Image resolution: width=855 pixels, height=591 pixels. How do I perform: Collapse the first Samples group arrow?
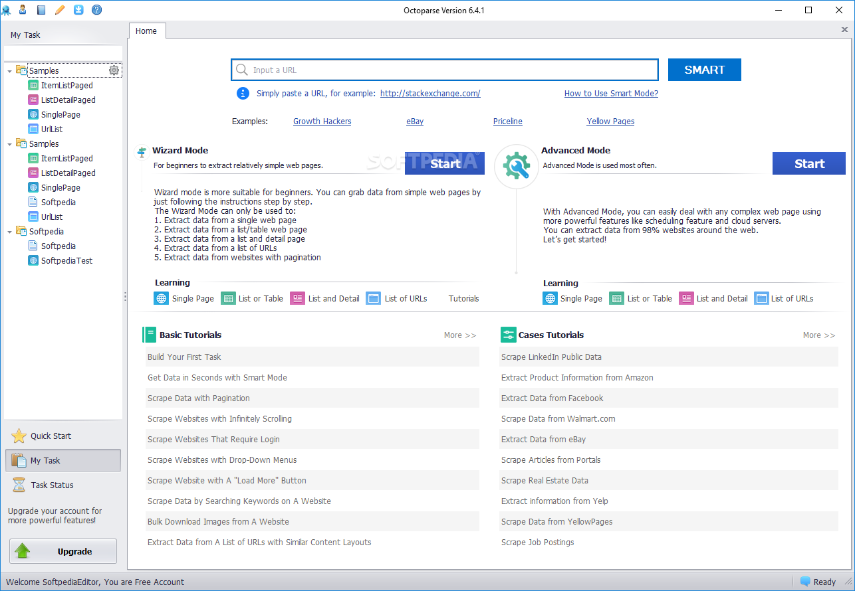pyautogui.click(x=9, y=71)
